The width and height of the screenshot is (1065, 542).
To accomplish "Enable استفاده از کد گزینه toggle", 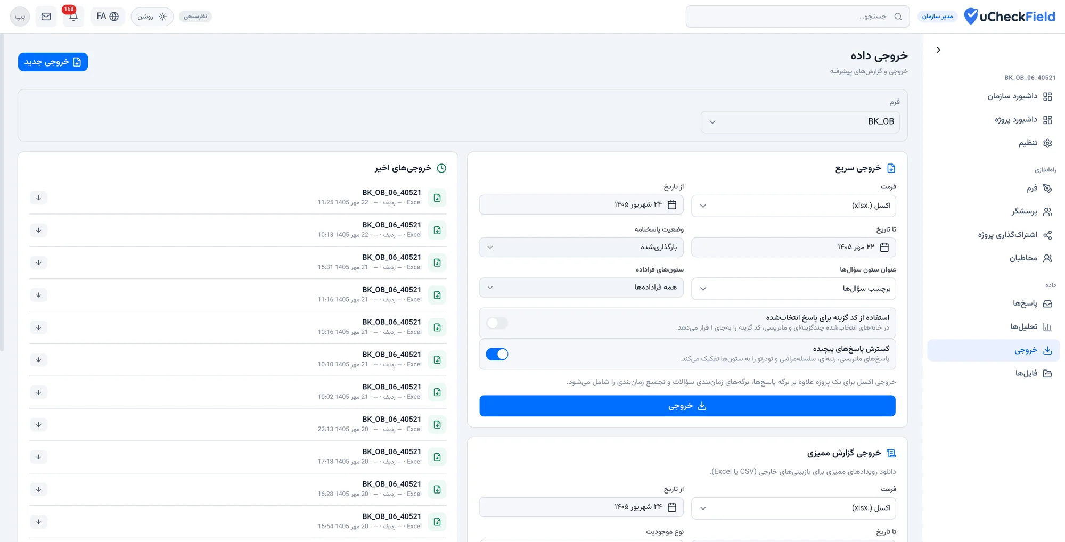I will point(497,323).
